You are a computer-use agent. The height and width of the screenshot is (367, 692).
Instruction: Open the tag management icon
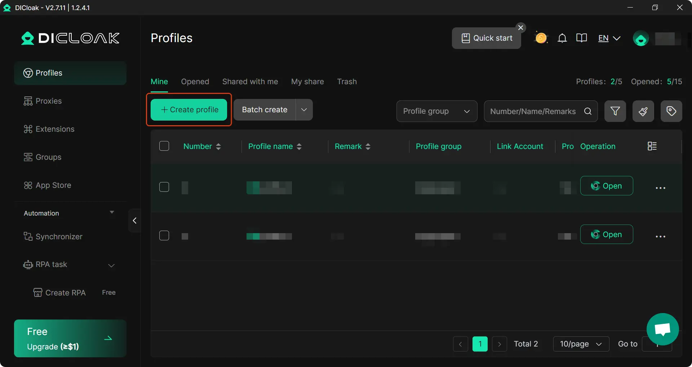pos(671,111)
